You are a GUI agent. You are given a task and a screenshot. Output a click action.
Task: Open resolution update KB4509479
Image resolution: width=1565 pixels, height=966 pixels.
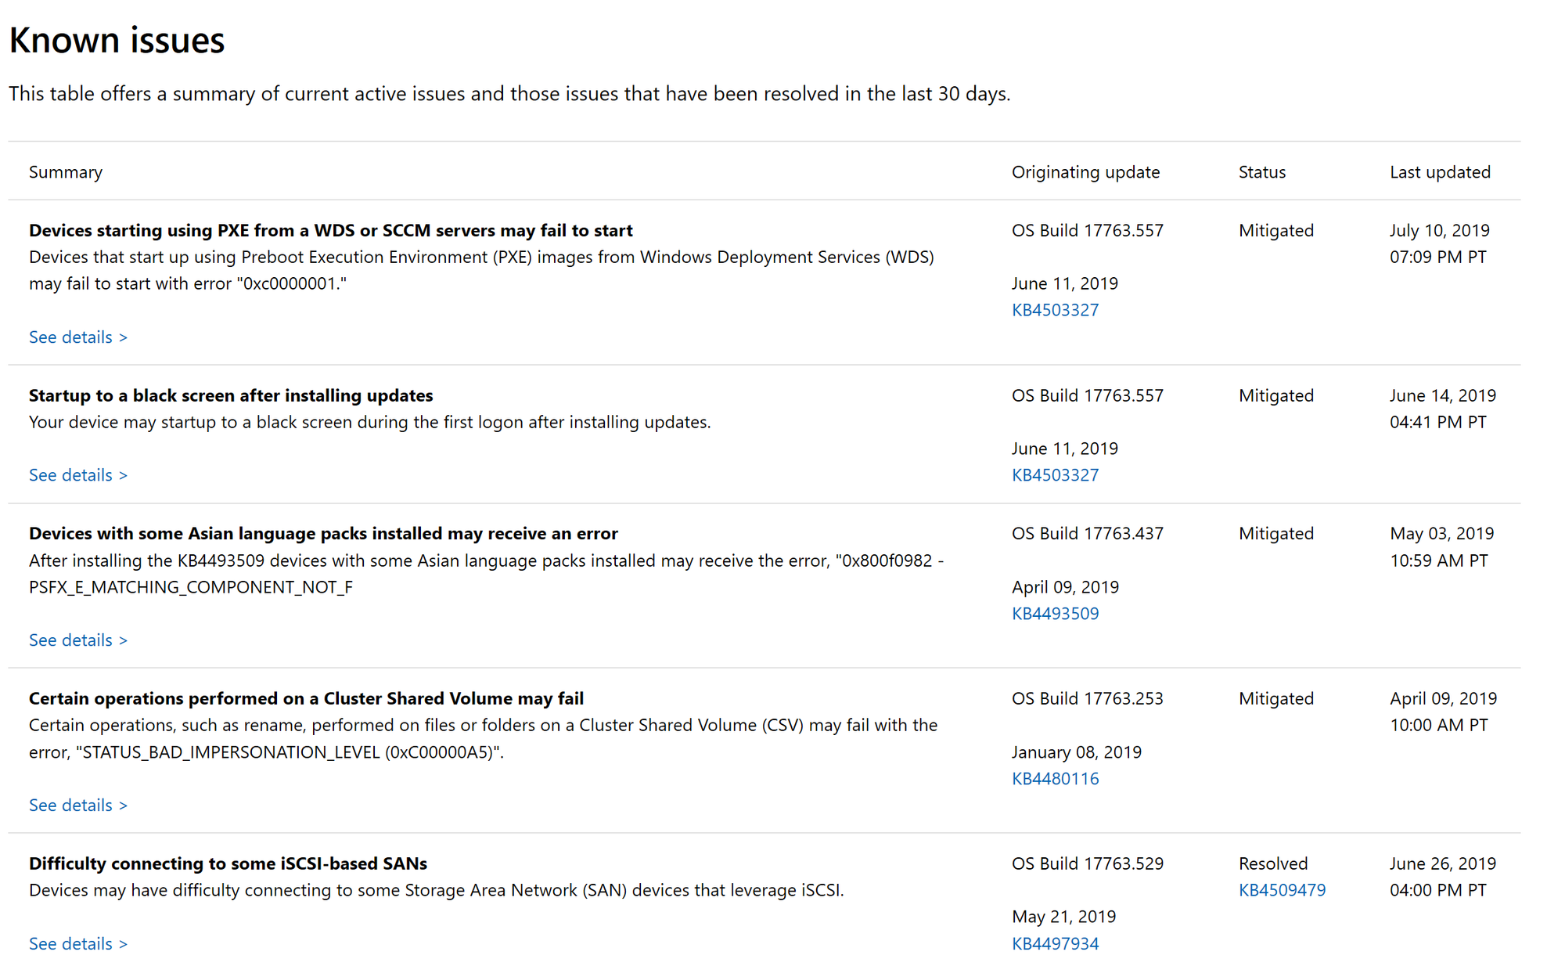pos(1282,889)
